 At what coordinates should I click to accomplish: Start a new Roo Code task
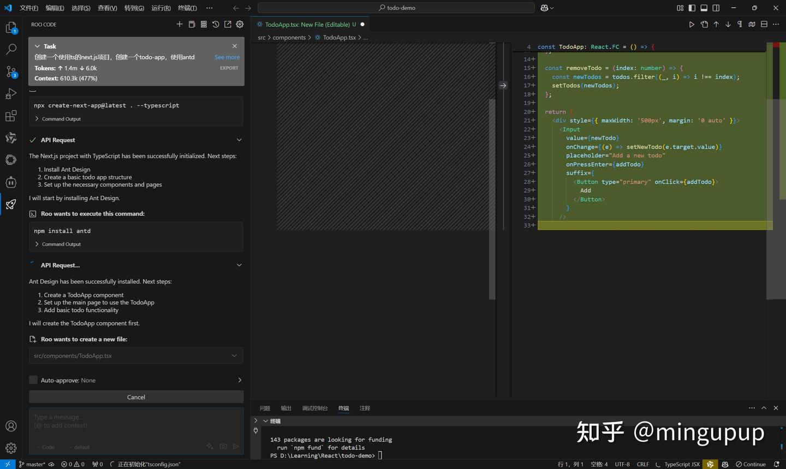pyautogui.click(x=179, y=24)
